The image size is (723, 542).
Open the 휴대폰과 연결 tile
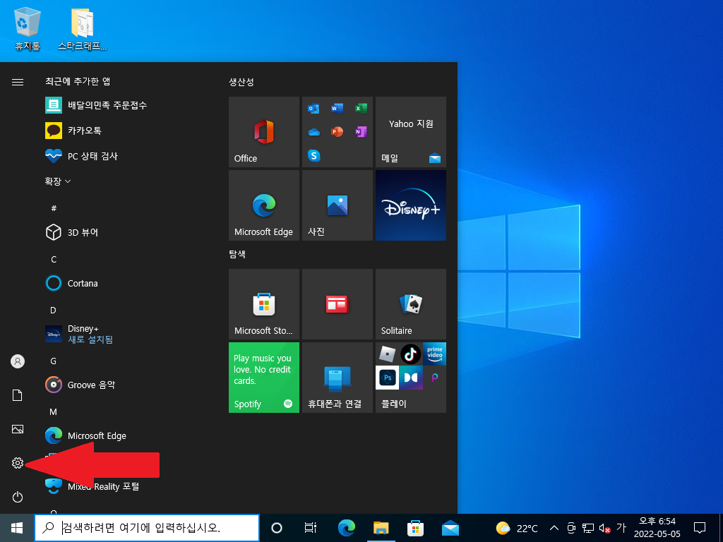pos(337,378)
